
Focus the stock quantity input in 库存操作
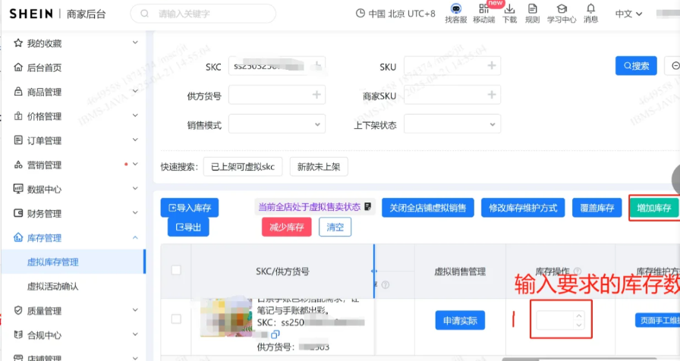coord(555,321)
